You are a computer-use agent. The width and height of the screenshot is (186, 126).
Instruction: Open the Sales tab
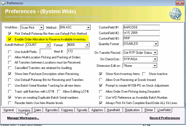point(37,110)
